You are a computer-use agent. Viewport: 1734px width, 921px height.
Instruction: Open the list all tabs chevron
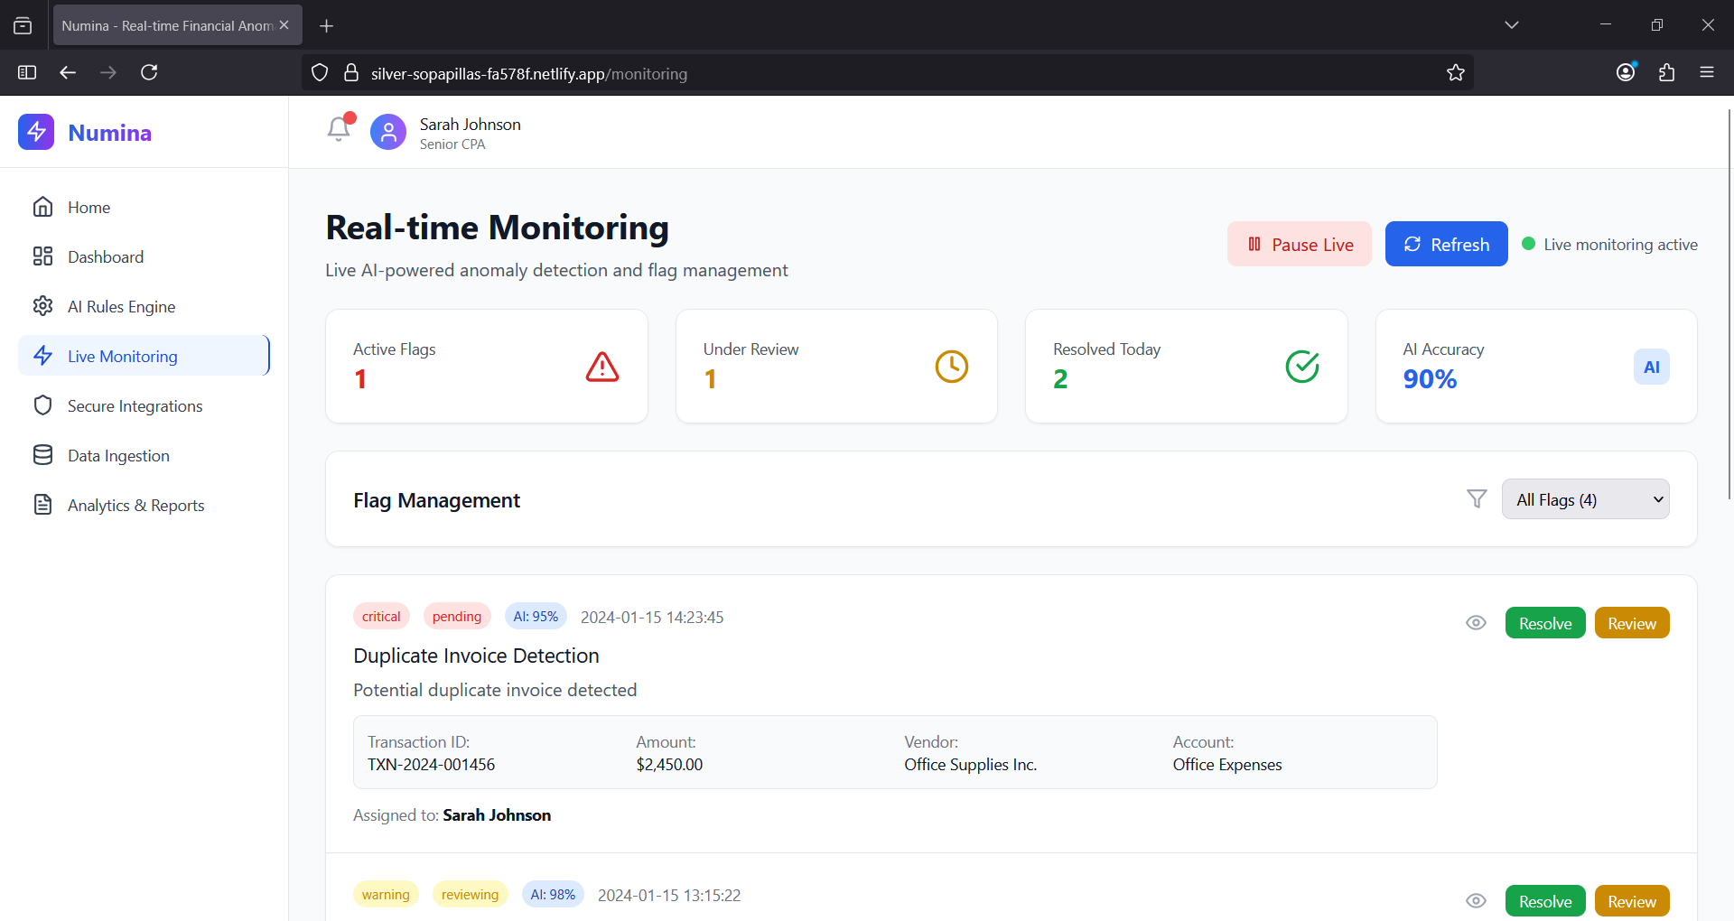[x=1512, y=25]
